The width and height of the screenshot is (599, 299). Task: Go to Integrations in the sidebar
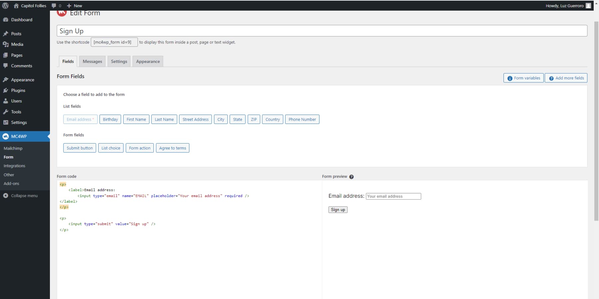14,165
